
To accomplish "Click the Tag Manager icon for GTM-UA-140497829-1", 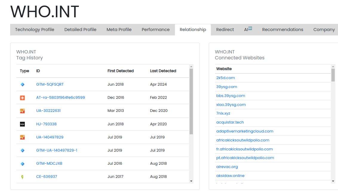I will coord(22,150).
